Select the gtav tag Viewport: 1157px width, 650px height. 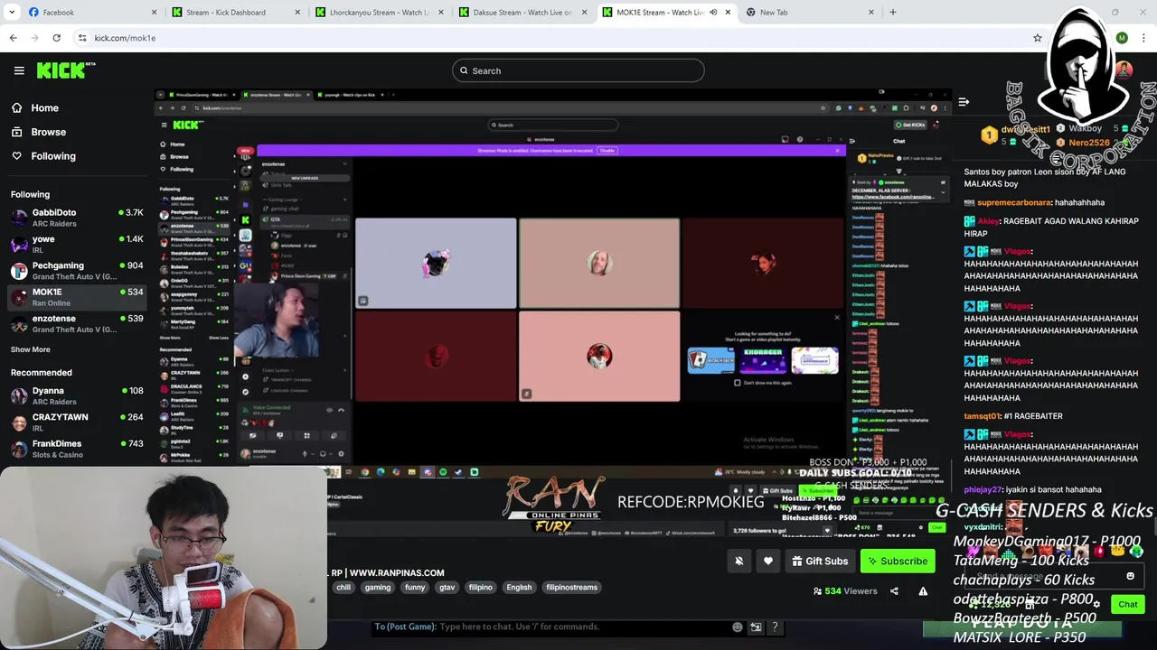click(x=447, y=588)
